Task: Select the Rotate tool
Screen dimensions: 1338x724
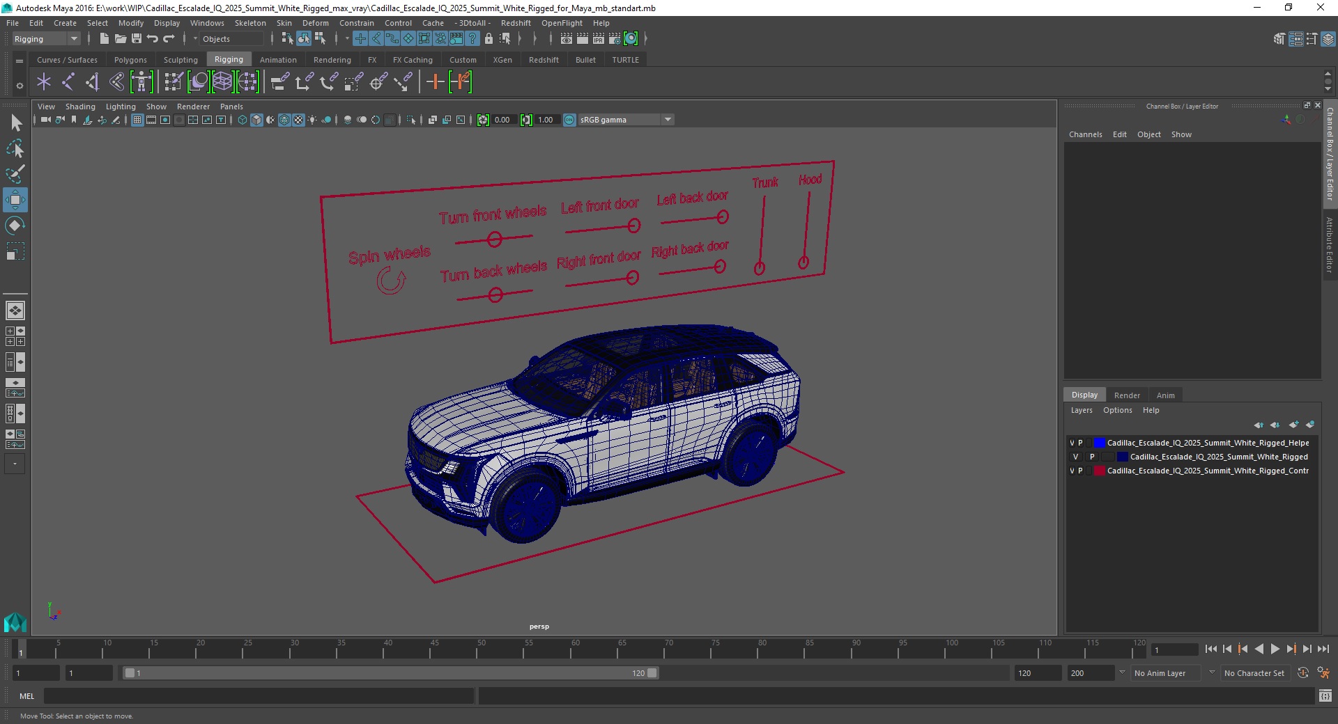Action: [x=15, y=226]
